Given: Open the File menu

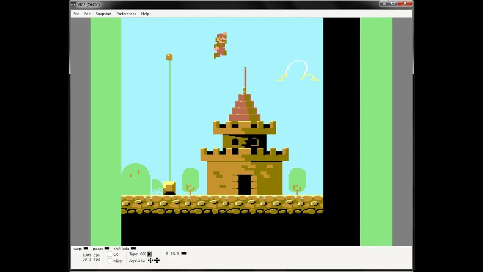Looking at the screenshot, I should pos(76,14).
